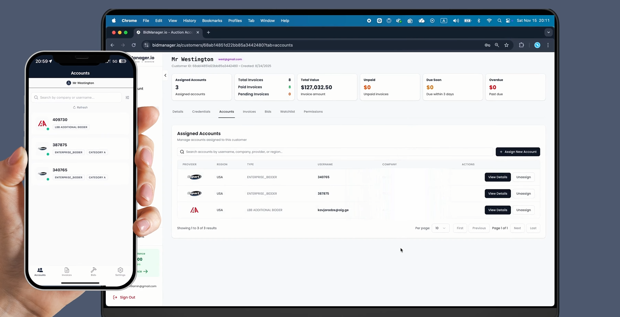Click the Sign Out icon in sidebar

(x=115, y=297)
